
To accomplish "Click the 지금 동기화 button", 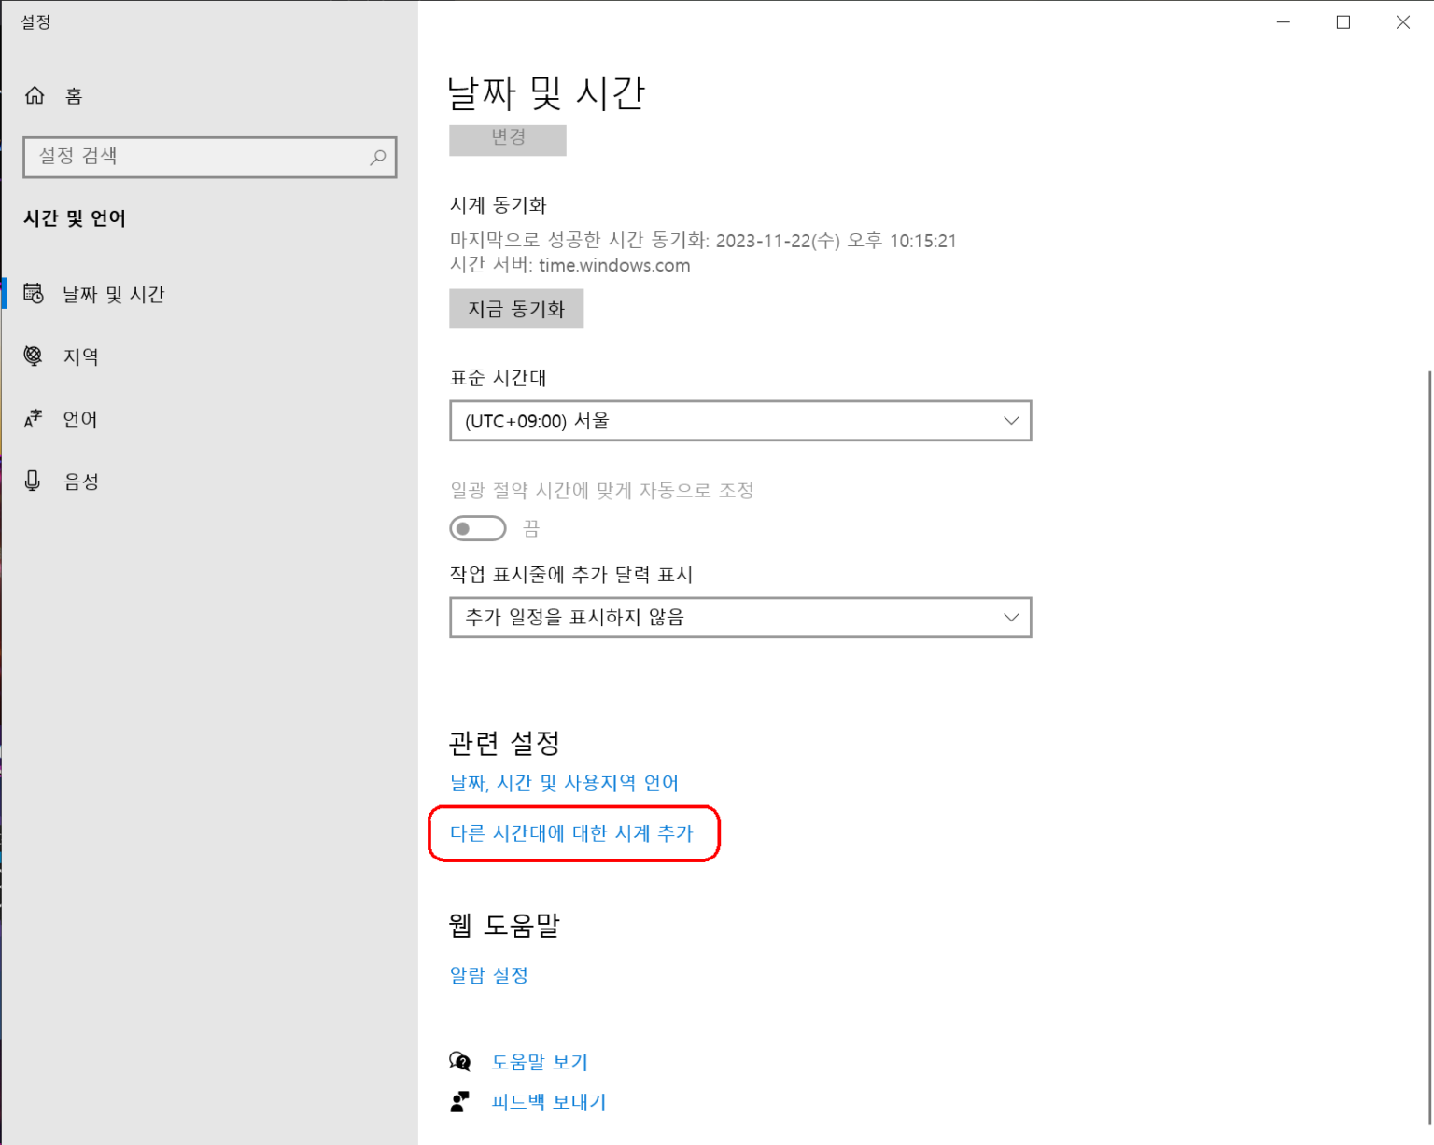I will point(516,309).
